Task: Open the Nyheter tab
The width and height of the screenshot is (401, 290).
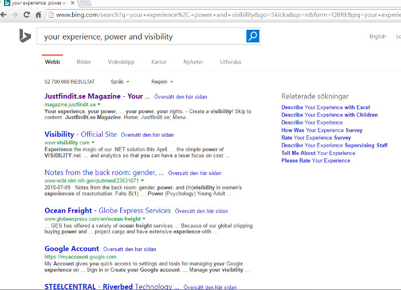Action: point(194,62)
